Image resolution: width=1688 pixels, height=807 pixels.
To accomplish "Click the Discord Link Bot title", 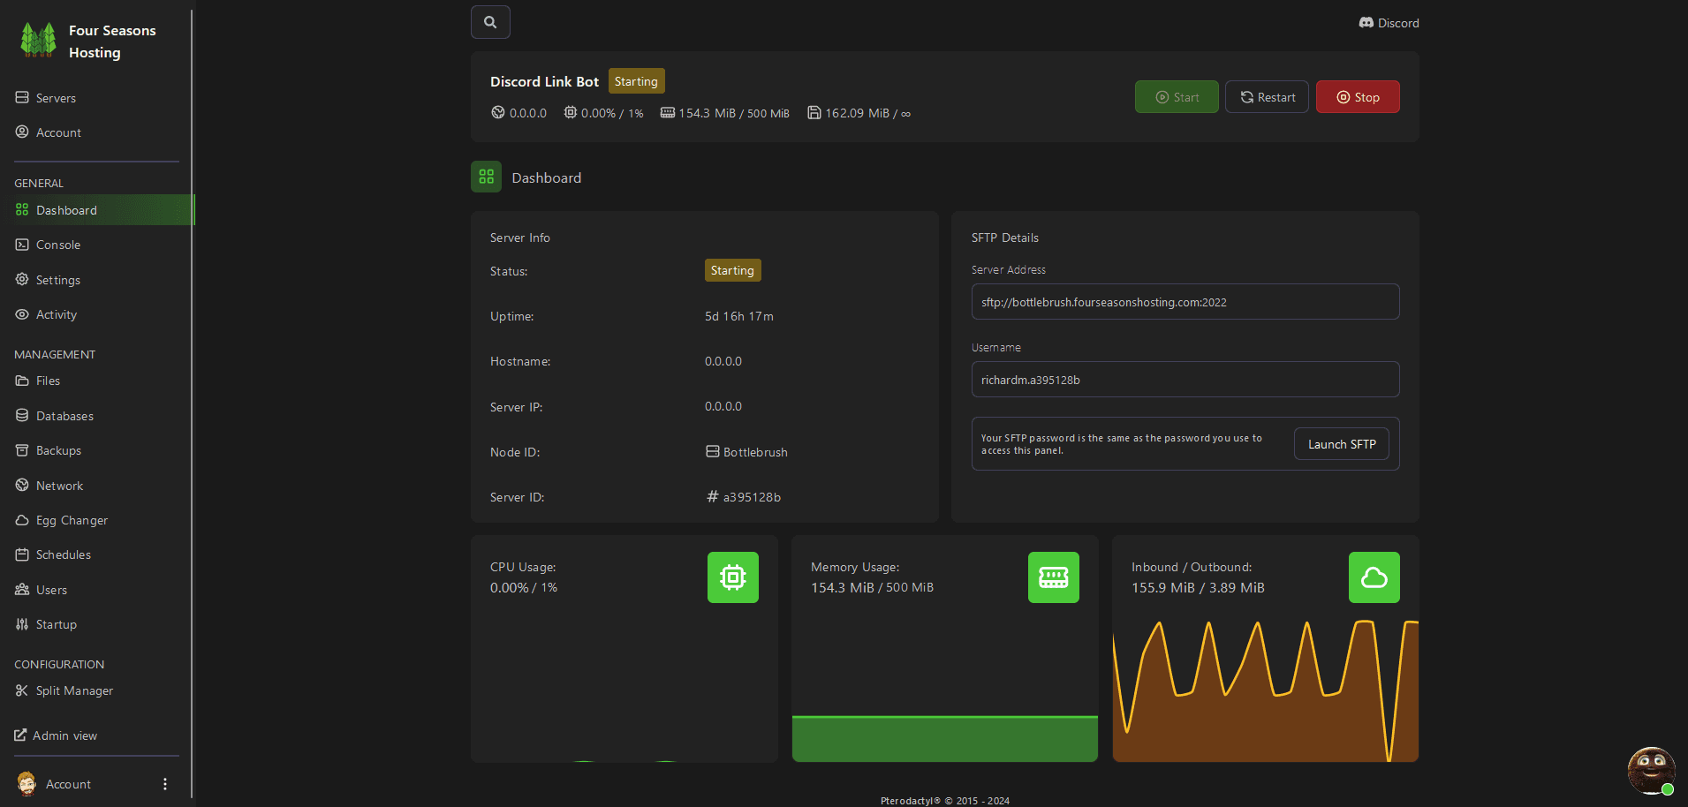I will (x=544, y=81).
